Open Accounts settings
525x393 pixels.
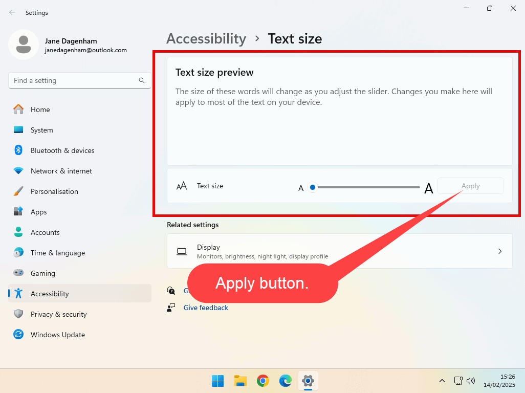(x=45, y=232)
